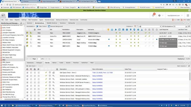191x107 pixels.
Task: Select the PBSI client in the left tree
Action: 4,60
